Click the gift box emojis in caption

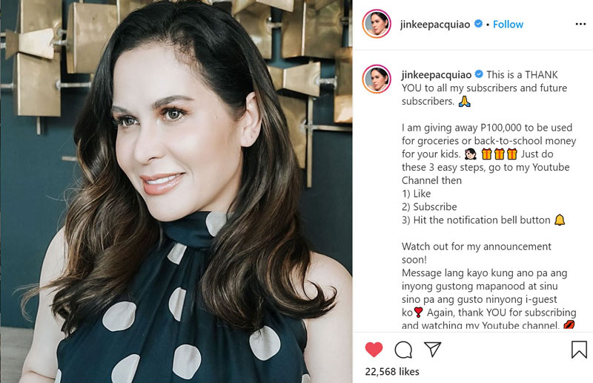pos(499,154)
